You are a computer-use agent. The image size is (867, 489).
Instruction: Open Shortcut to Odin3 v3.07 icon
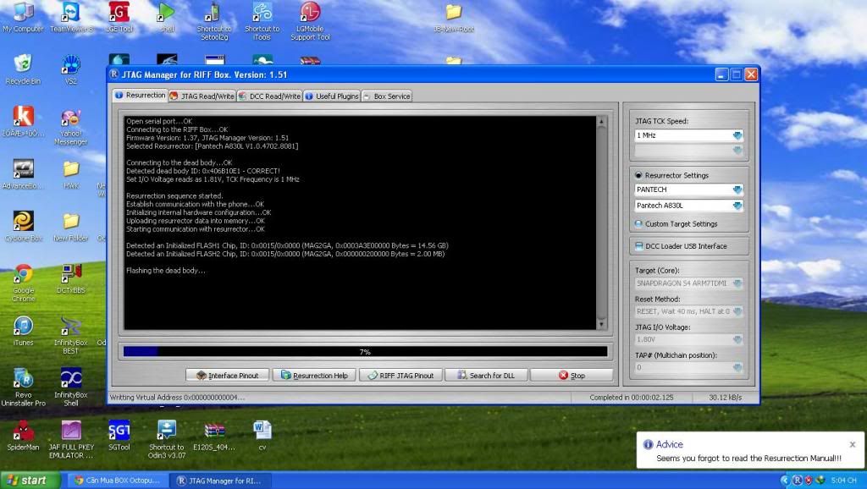(167, 440)
